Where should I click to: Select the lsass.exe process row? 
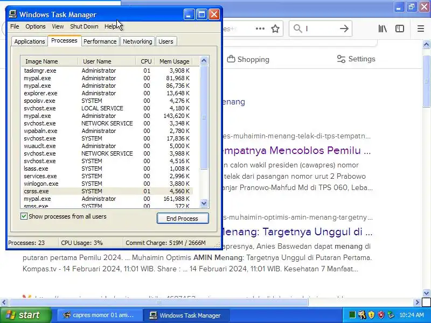[107, 168]
